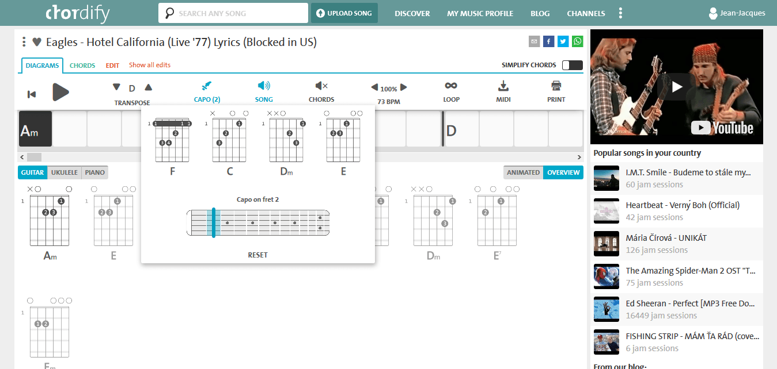This screenshot has width=777, height=369.
Task: Transpose down one semitone
Action: pos(116,87)
